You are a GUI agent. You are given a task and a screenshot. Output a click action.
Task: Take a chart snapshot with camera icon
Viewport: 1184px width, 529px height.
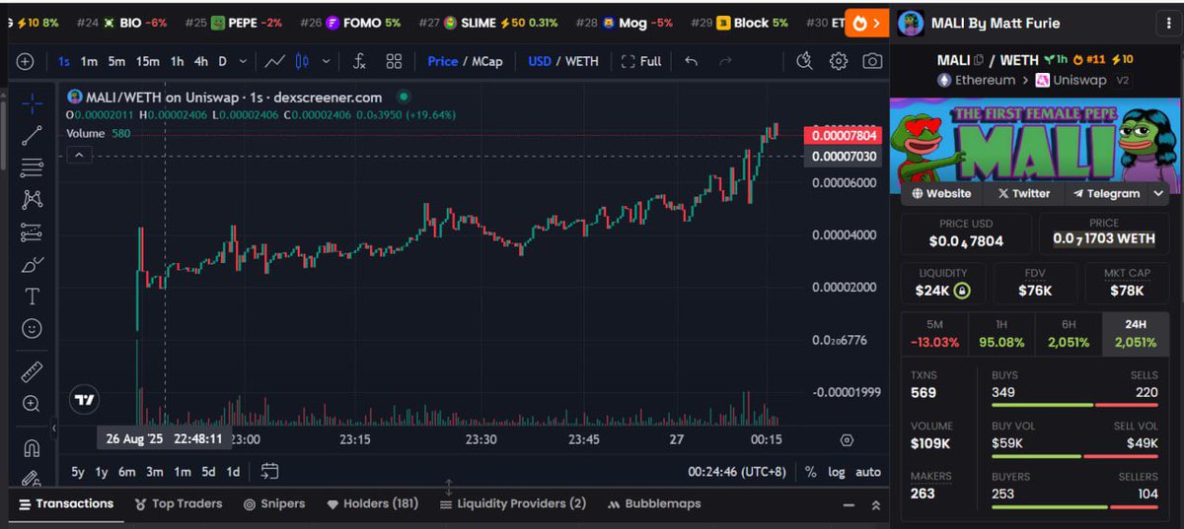pyautogui.click(x=872, y=61)
